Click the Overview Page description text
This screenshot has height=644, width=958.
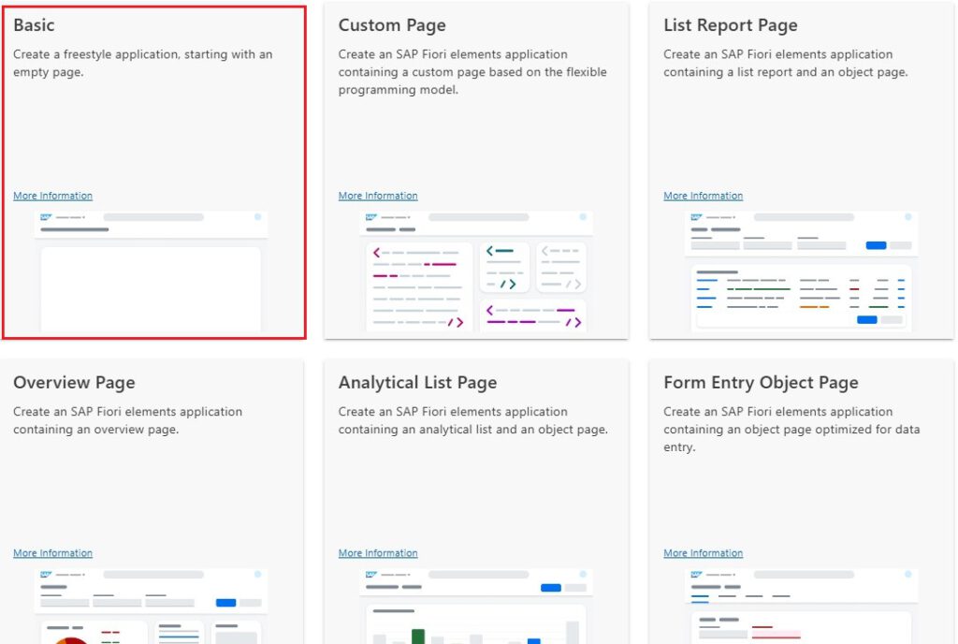pos(127,420)
